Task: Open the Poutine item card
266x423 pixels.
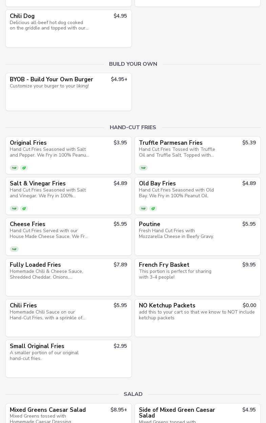Action: tap(198, 237)
